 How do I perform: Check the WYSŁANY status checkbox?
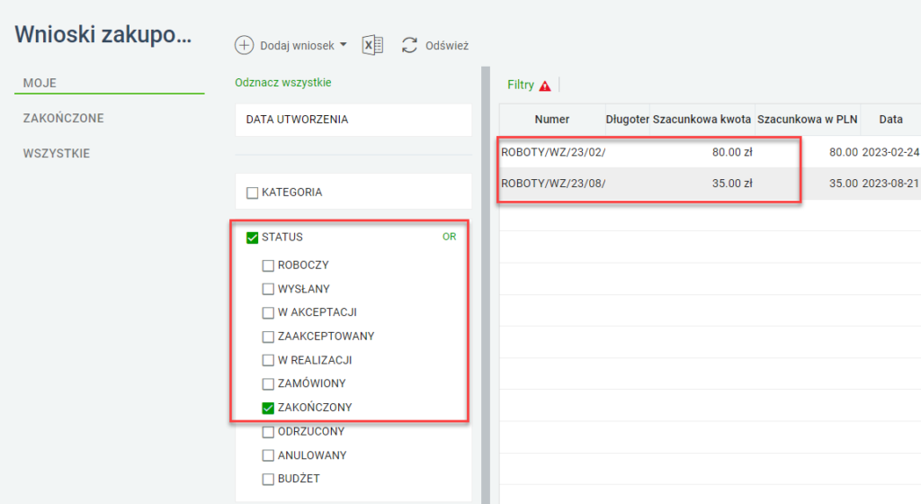click(x=268, y=289)
